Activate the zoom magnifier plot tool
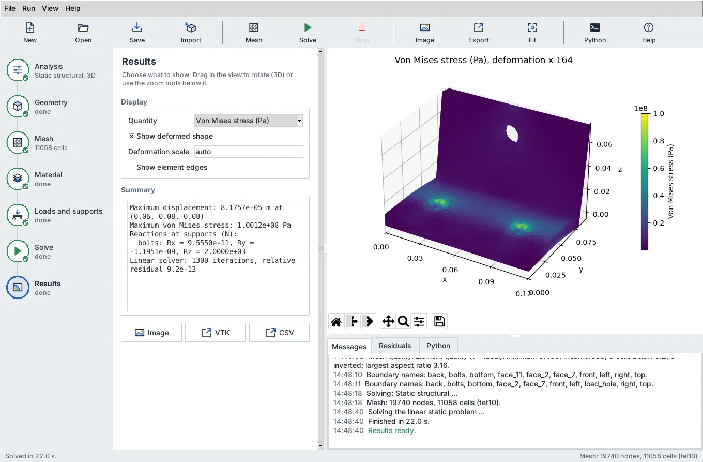The image size is (703, 462). pyautogui.click(x=403, y=321)
